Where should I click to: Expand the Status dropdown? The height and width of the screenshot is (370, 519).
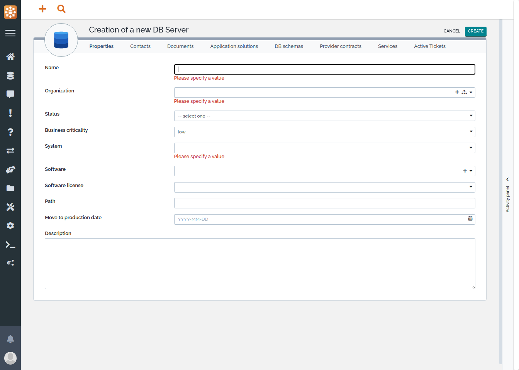[324, 116]
